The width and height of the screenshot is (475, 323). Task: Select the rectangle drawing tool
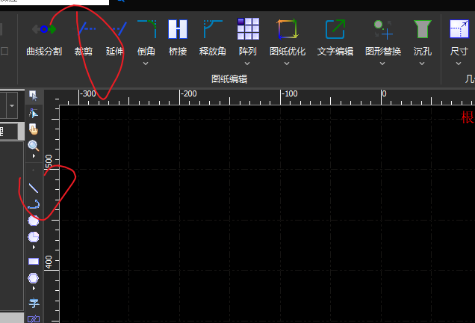[x=34, y=262]
